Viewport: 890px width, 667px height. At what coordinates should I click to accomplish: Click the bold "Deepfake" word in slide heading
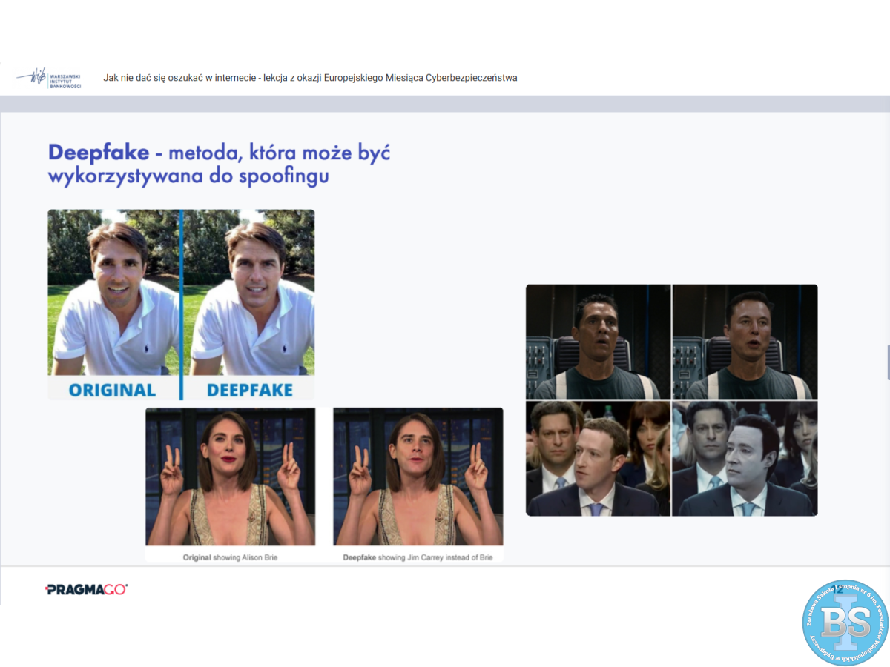tap(99, 153)
